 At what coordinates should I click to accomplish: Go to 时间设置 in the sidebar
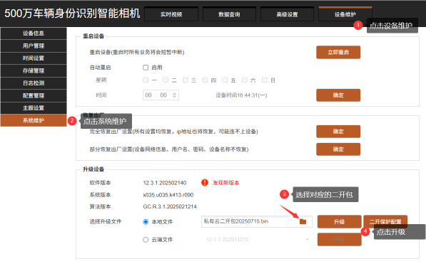(34, 58)
